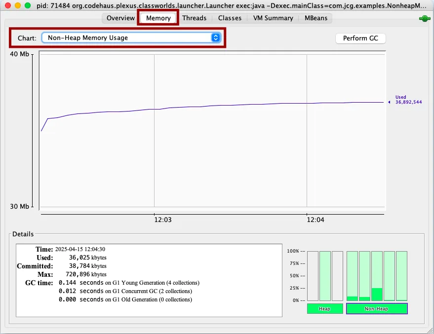The width and height of the screenshot is (434, 334).
Task: Click the Used value '36,025 kbytes'
Action: (87, 258)
